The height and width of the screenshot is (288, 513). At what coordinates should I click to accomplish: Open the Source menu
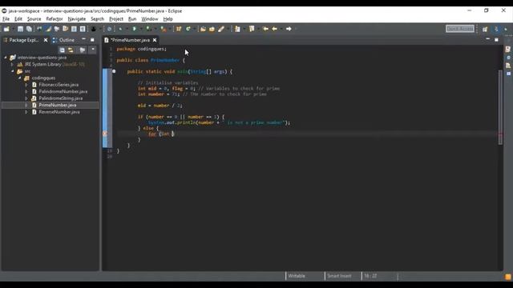(34, 19)
